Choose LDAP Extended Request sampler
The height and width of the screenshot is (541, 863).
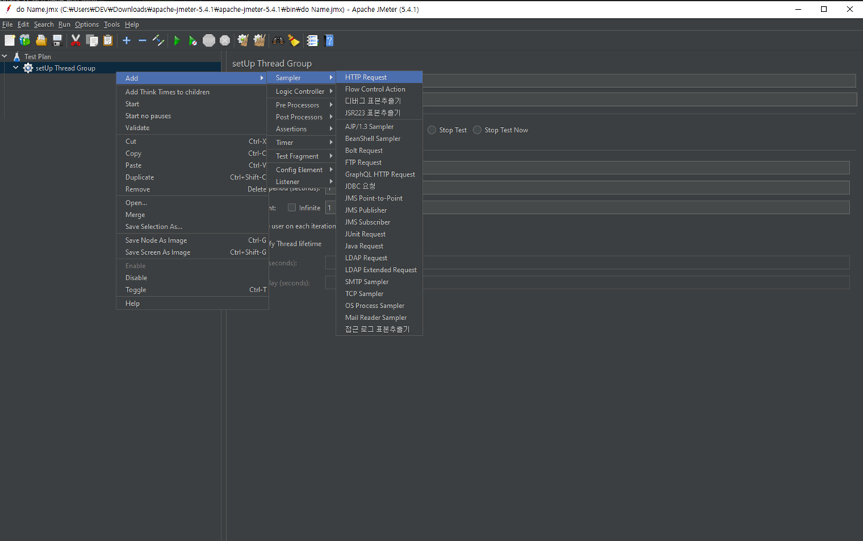pyautogui.click(x=379, y=270)
